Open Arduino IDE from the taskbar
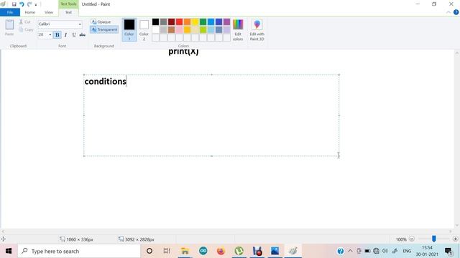 pyautogui.click(x=203, y=251)
